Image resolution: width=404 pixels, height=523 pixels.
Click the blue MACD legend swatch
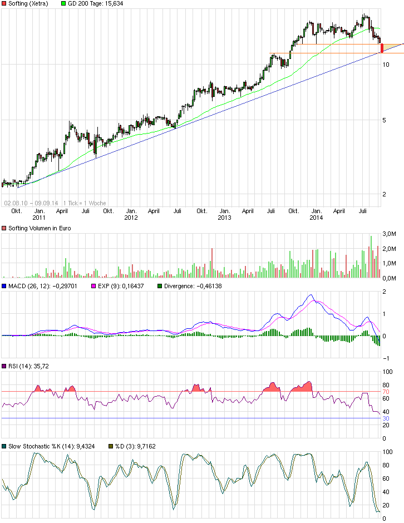click(x=4, y=286)
